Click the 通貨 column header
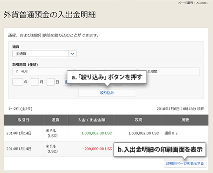The width and height of the screenshot is (213, 173). pyautogui.click(x=55, y=120)
